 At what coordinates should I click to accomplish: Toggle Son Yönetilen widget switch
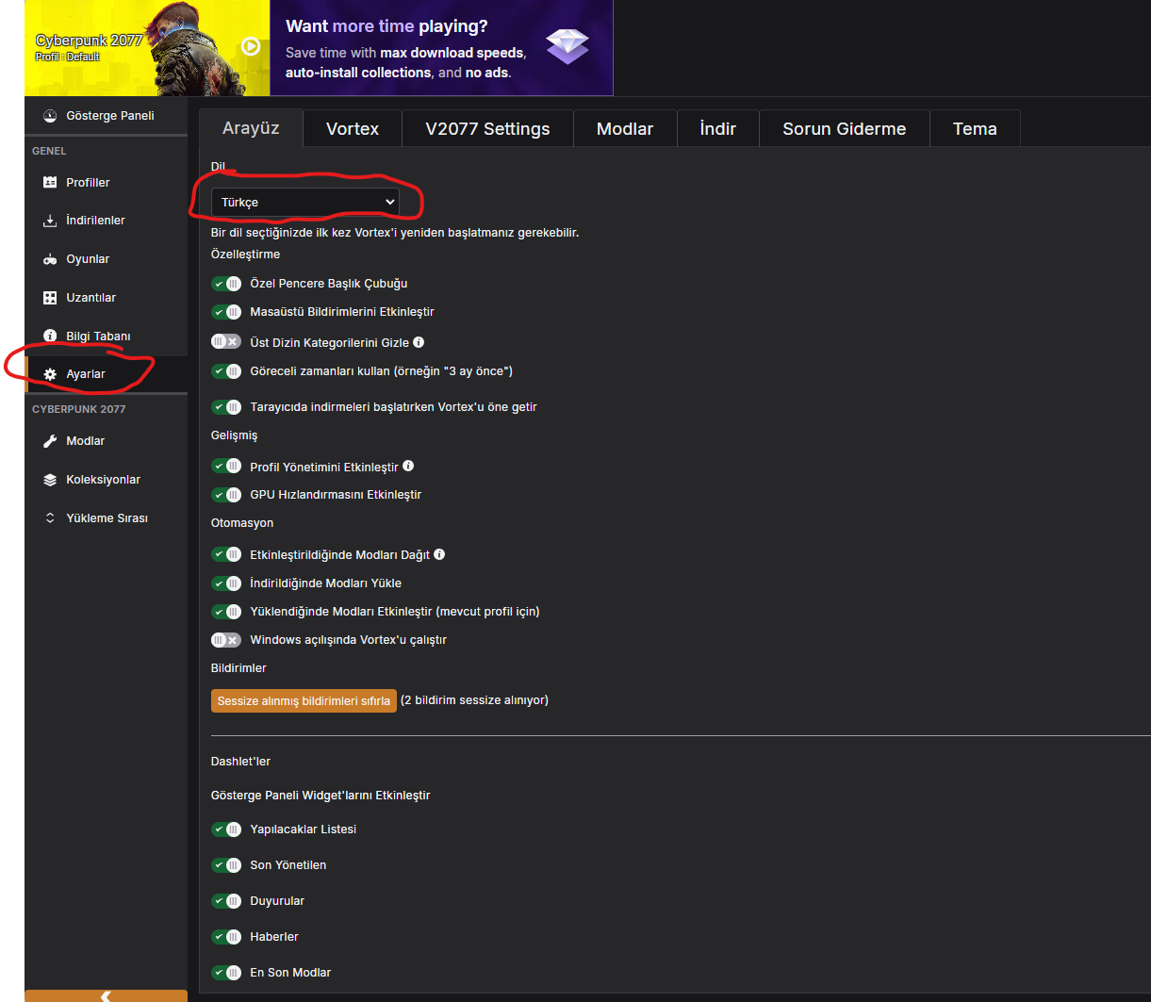226,865
